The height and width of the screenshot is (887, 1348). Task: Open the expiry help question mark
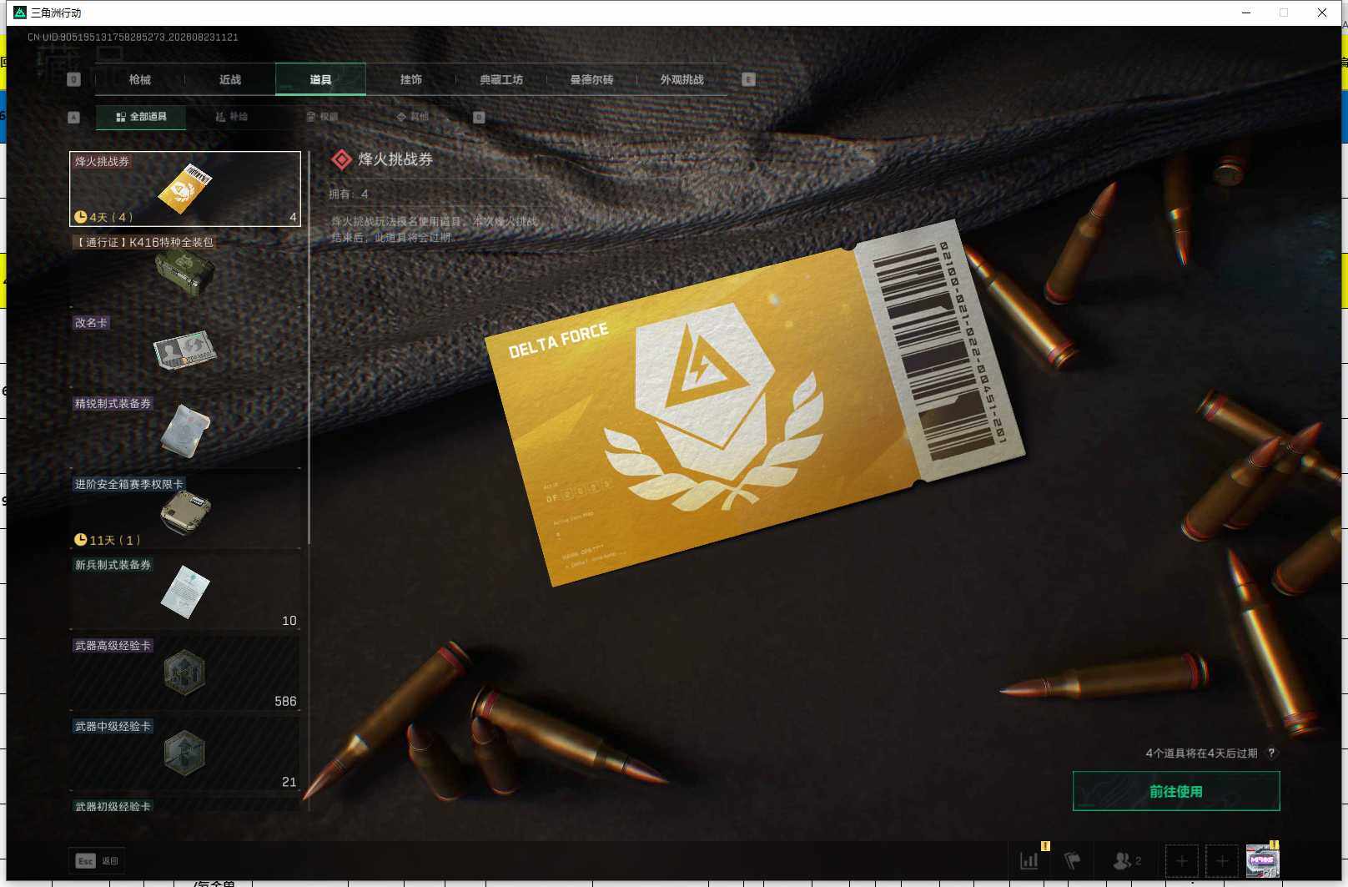(x=1271, y=753)
